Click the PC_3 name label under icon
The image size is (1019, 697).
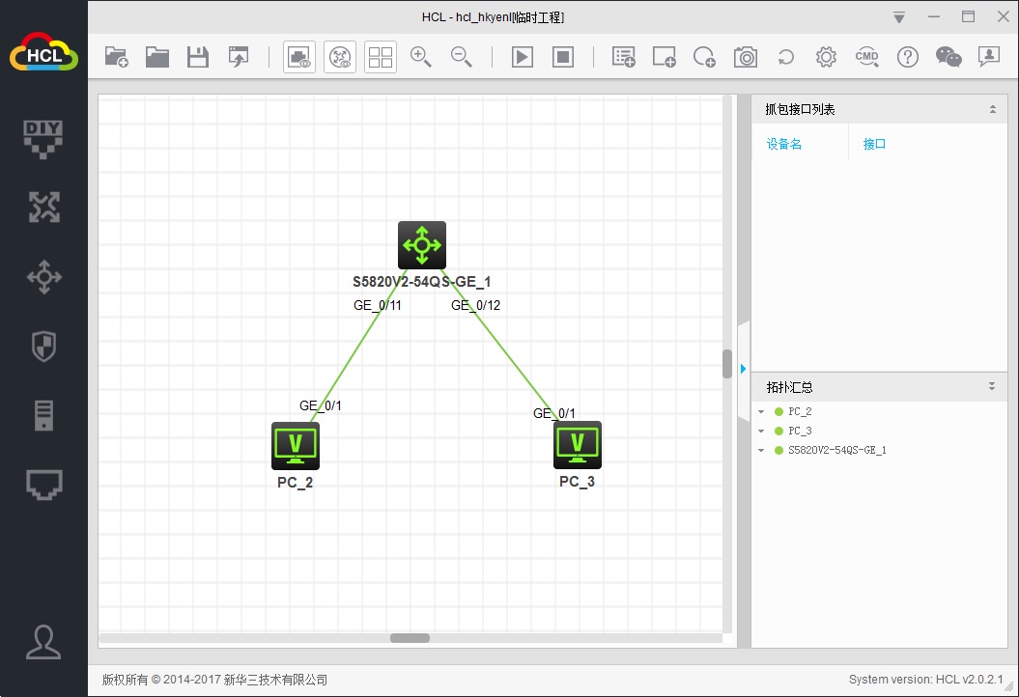(577, 482)
